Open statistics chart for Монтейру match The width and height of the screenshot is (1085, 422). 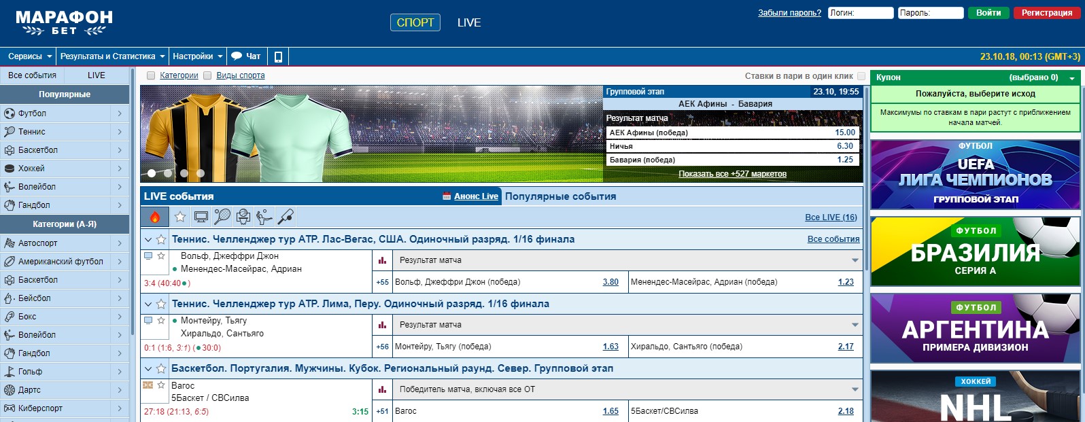(x=382, y=325)
